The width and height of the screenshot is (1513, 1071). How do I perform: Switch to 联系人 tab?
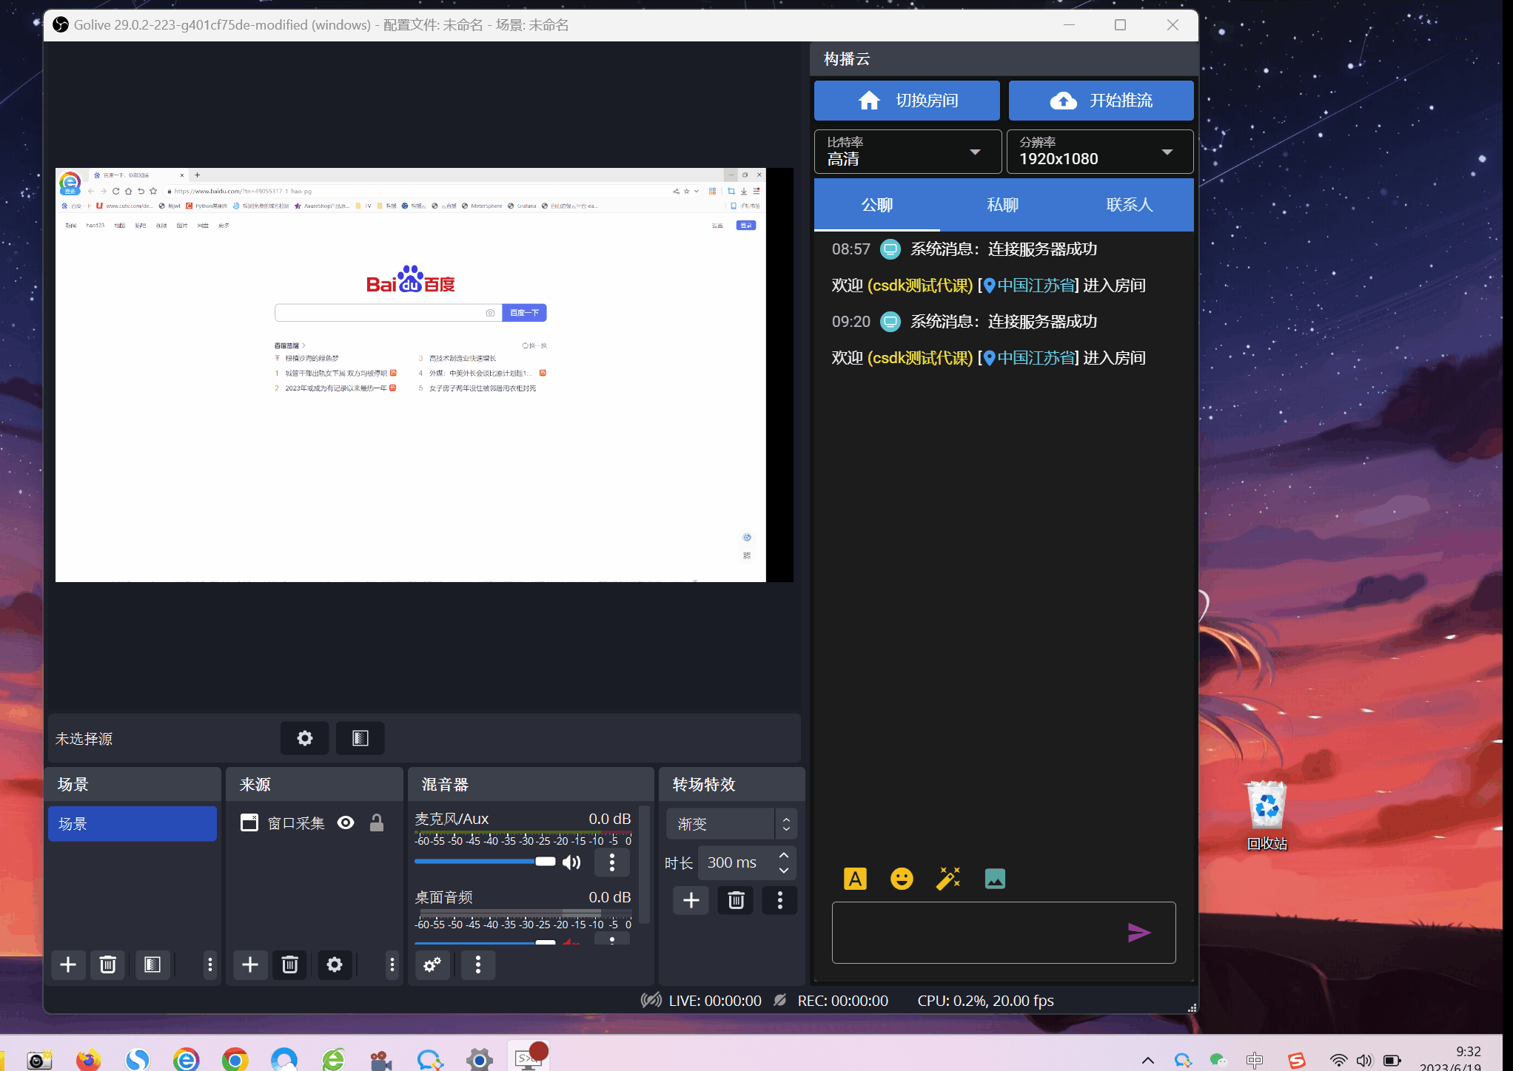[x=1130, y=205]
